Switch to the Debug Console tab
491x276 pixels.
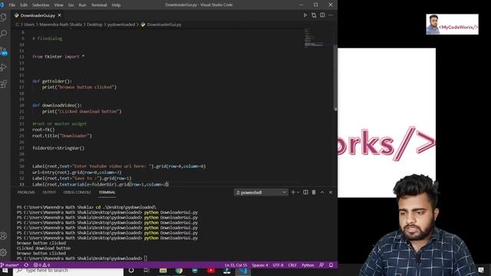[x=77, y=192]
